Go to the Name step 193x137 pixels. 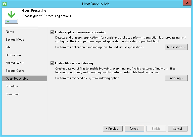(10, 32)
